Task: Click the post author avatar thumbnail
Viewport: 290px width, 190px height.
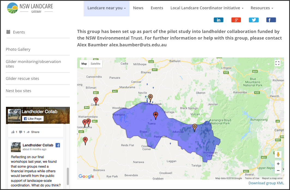Action: point(16,147)
